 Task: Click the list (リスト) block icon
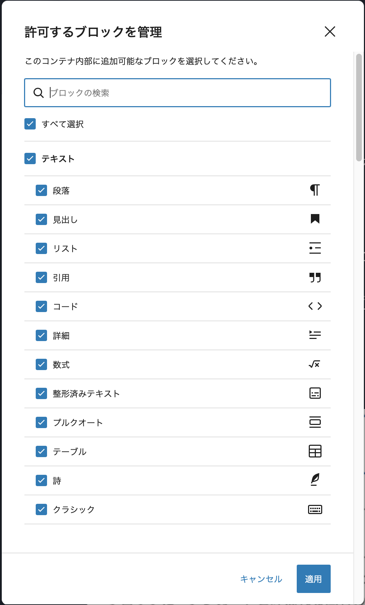point(315,248)
